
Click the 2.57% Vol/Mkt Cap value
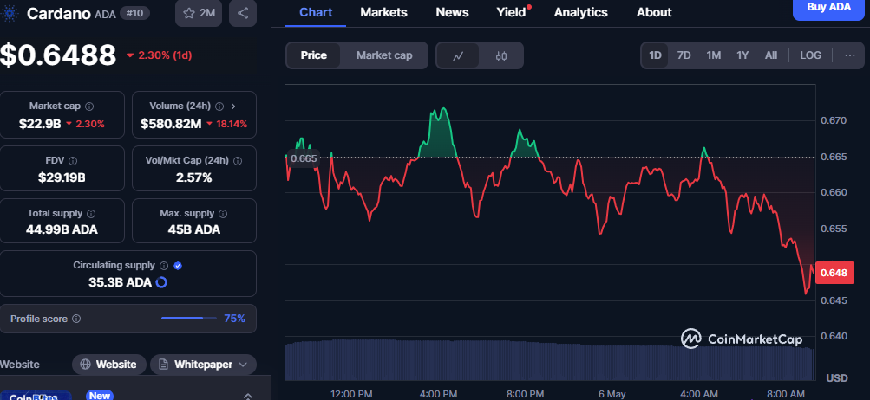[194, 177]
